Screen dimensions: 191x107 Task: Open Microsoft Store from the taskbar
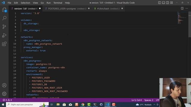64,104
